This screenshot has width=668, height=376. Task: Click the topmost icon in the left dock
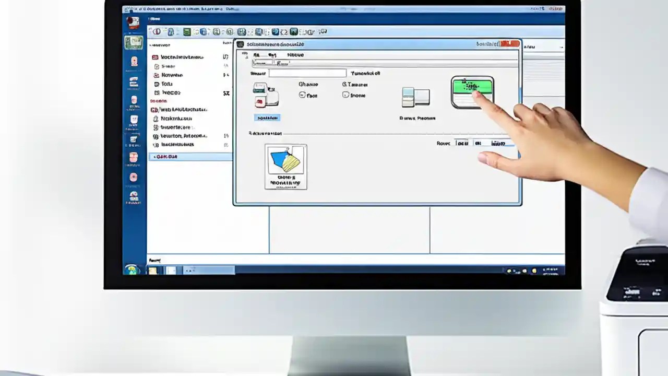click(133, 22)
